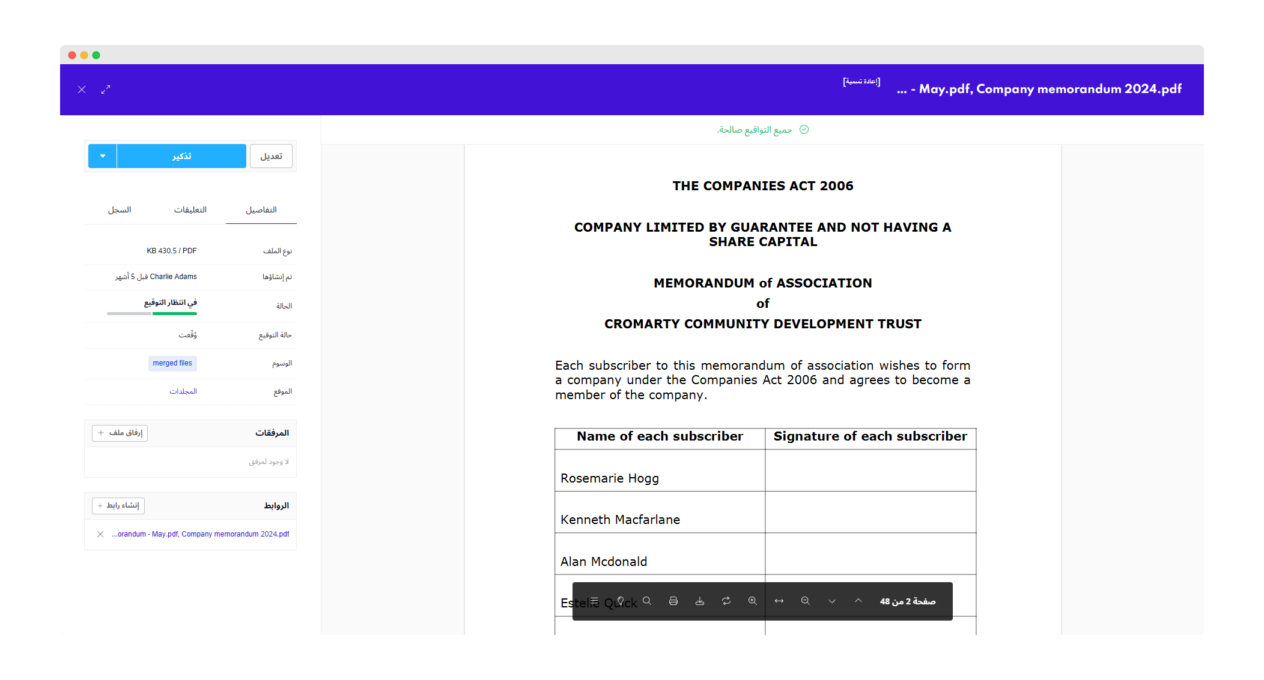Click the إرفاق ملف attach file button
The width and height of the screenshot is (1264, 680).
(120, 433)
